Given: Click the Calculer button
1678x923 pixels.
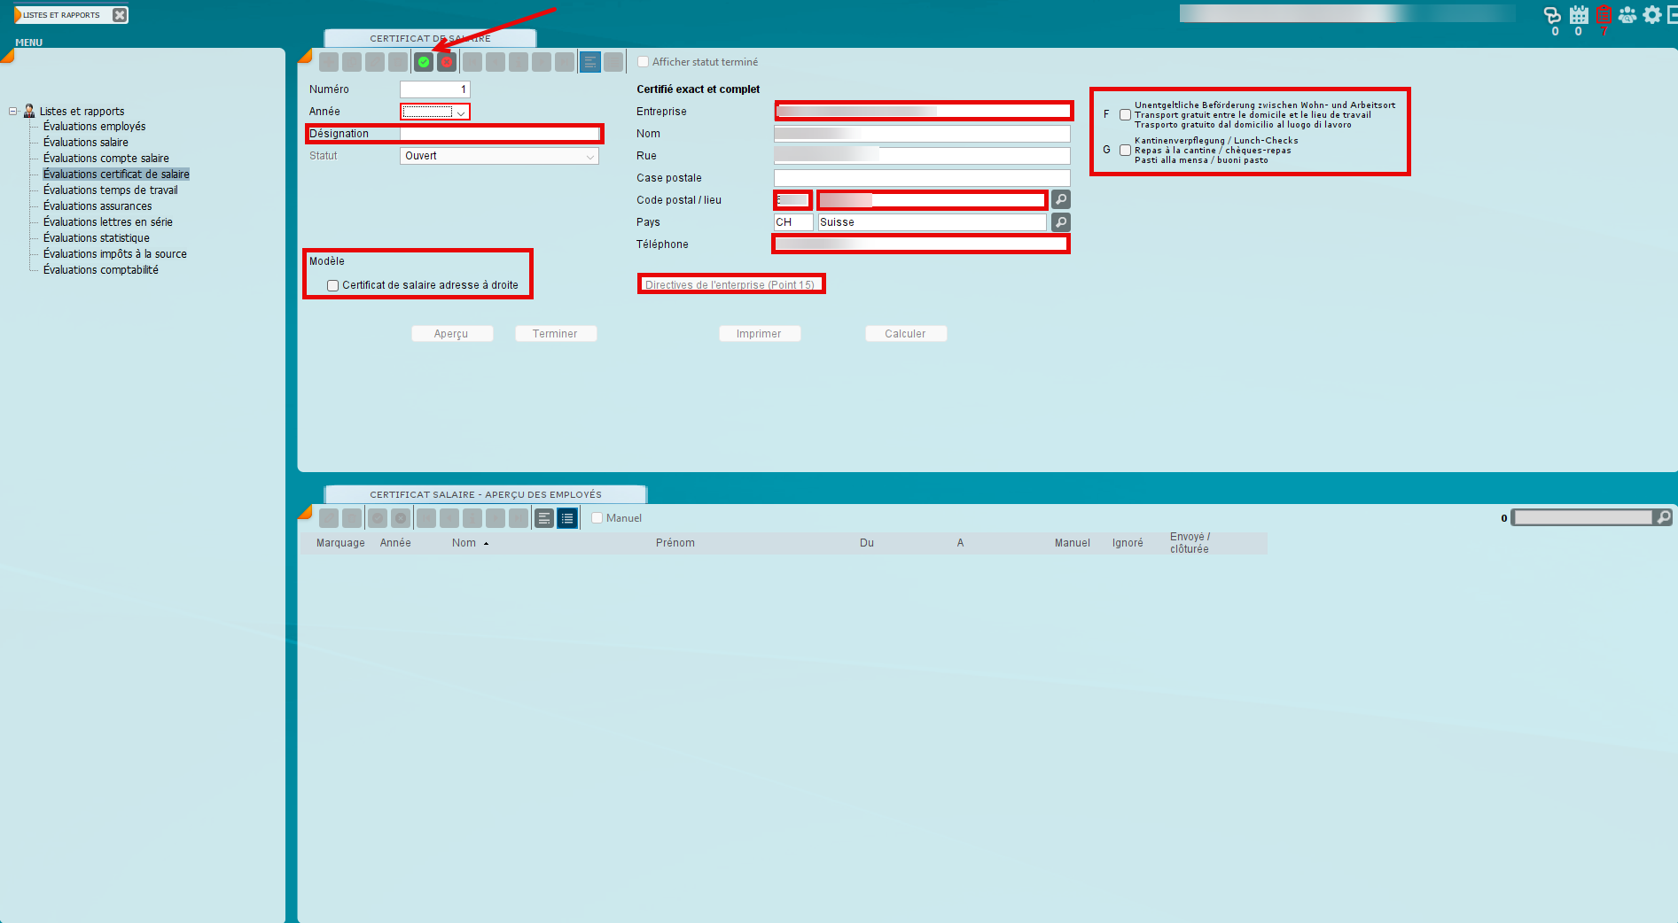Looking at the screenshot, I should click(905, 334).
